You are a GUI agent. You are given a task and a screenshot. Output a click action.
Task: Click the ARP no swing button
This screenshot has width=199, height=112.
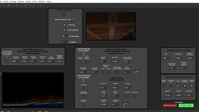pos(108,72)
